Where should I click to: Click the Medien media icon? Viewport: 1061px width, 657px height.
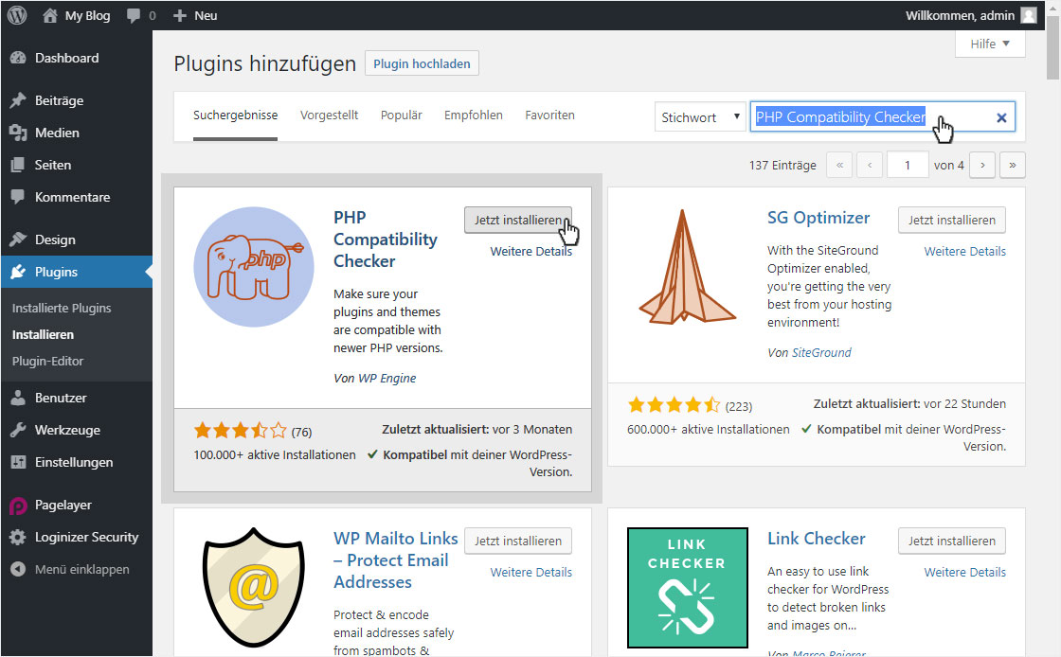point(18,133)
